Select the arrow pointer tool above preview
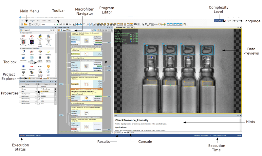 click(x=143, y=24)
